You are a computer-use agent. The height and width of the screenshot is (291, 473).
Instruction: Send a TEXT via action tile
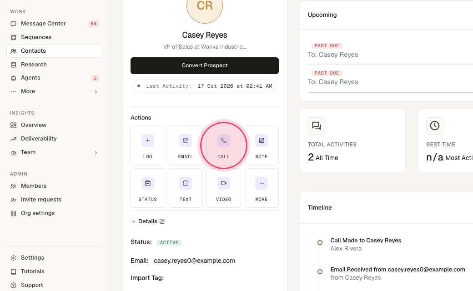point(186,188)
